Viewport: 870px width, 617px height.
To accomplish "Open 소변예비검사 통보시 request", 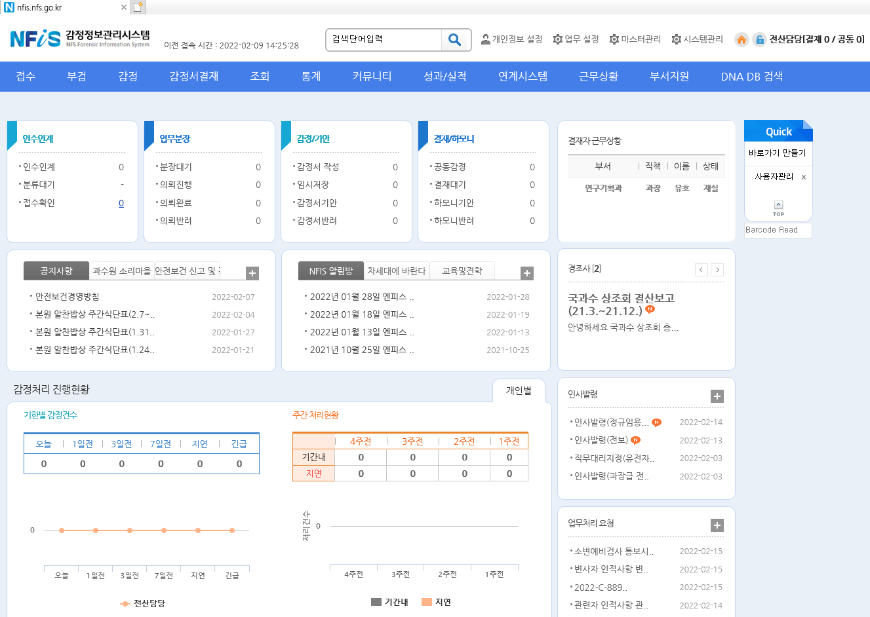I will click(614, 552).
